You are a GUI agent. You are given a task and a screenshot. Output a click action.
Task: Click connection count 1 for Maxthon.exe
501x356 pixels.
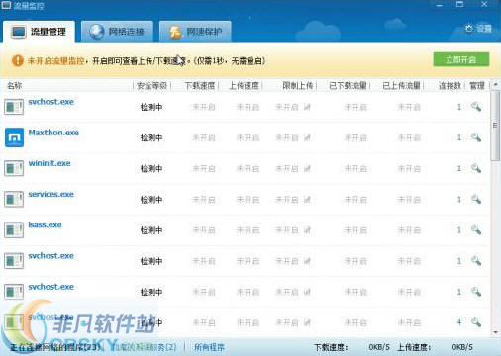[x=459, y=137]
